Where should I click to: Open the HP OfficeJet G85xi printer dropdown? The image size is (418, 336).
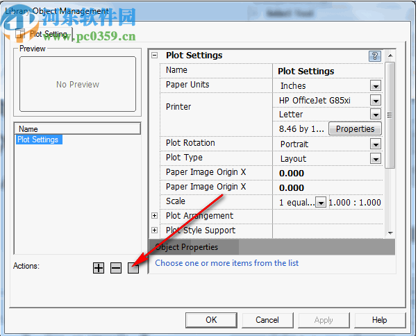click(x=376, y=101)
